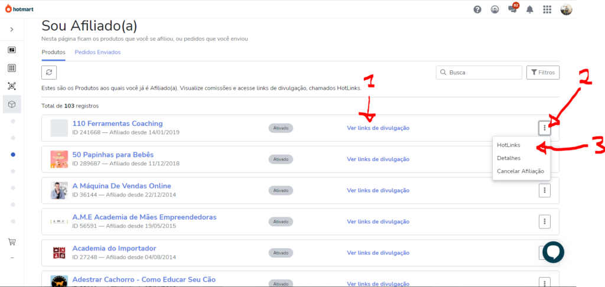
Task: Open the chat support bubble
Action: [554, 252]
